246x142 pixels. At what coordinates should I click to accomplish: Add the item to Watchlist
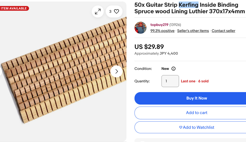(197, 127)
